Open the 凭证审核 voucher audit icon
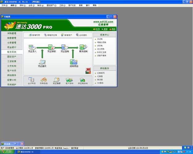 pyautogui.click(x=52, y=48)
